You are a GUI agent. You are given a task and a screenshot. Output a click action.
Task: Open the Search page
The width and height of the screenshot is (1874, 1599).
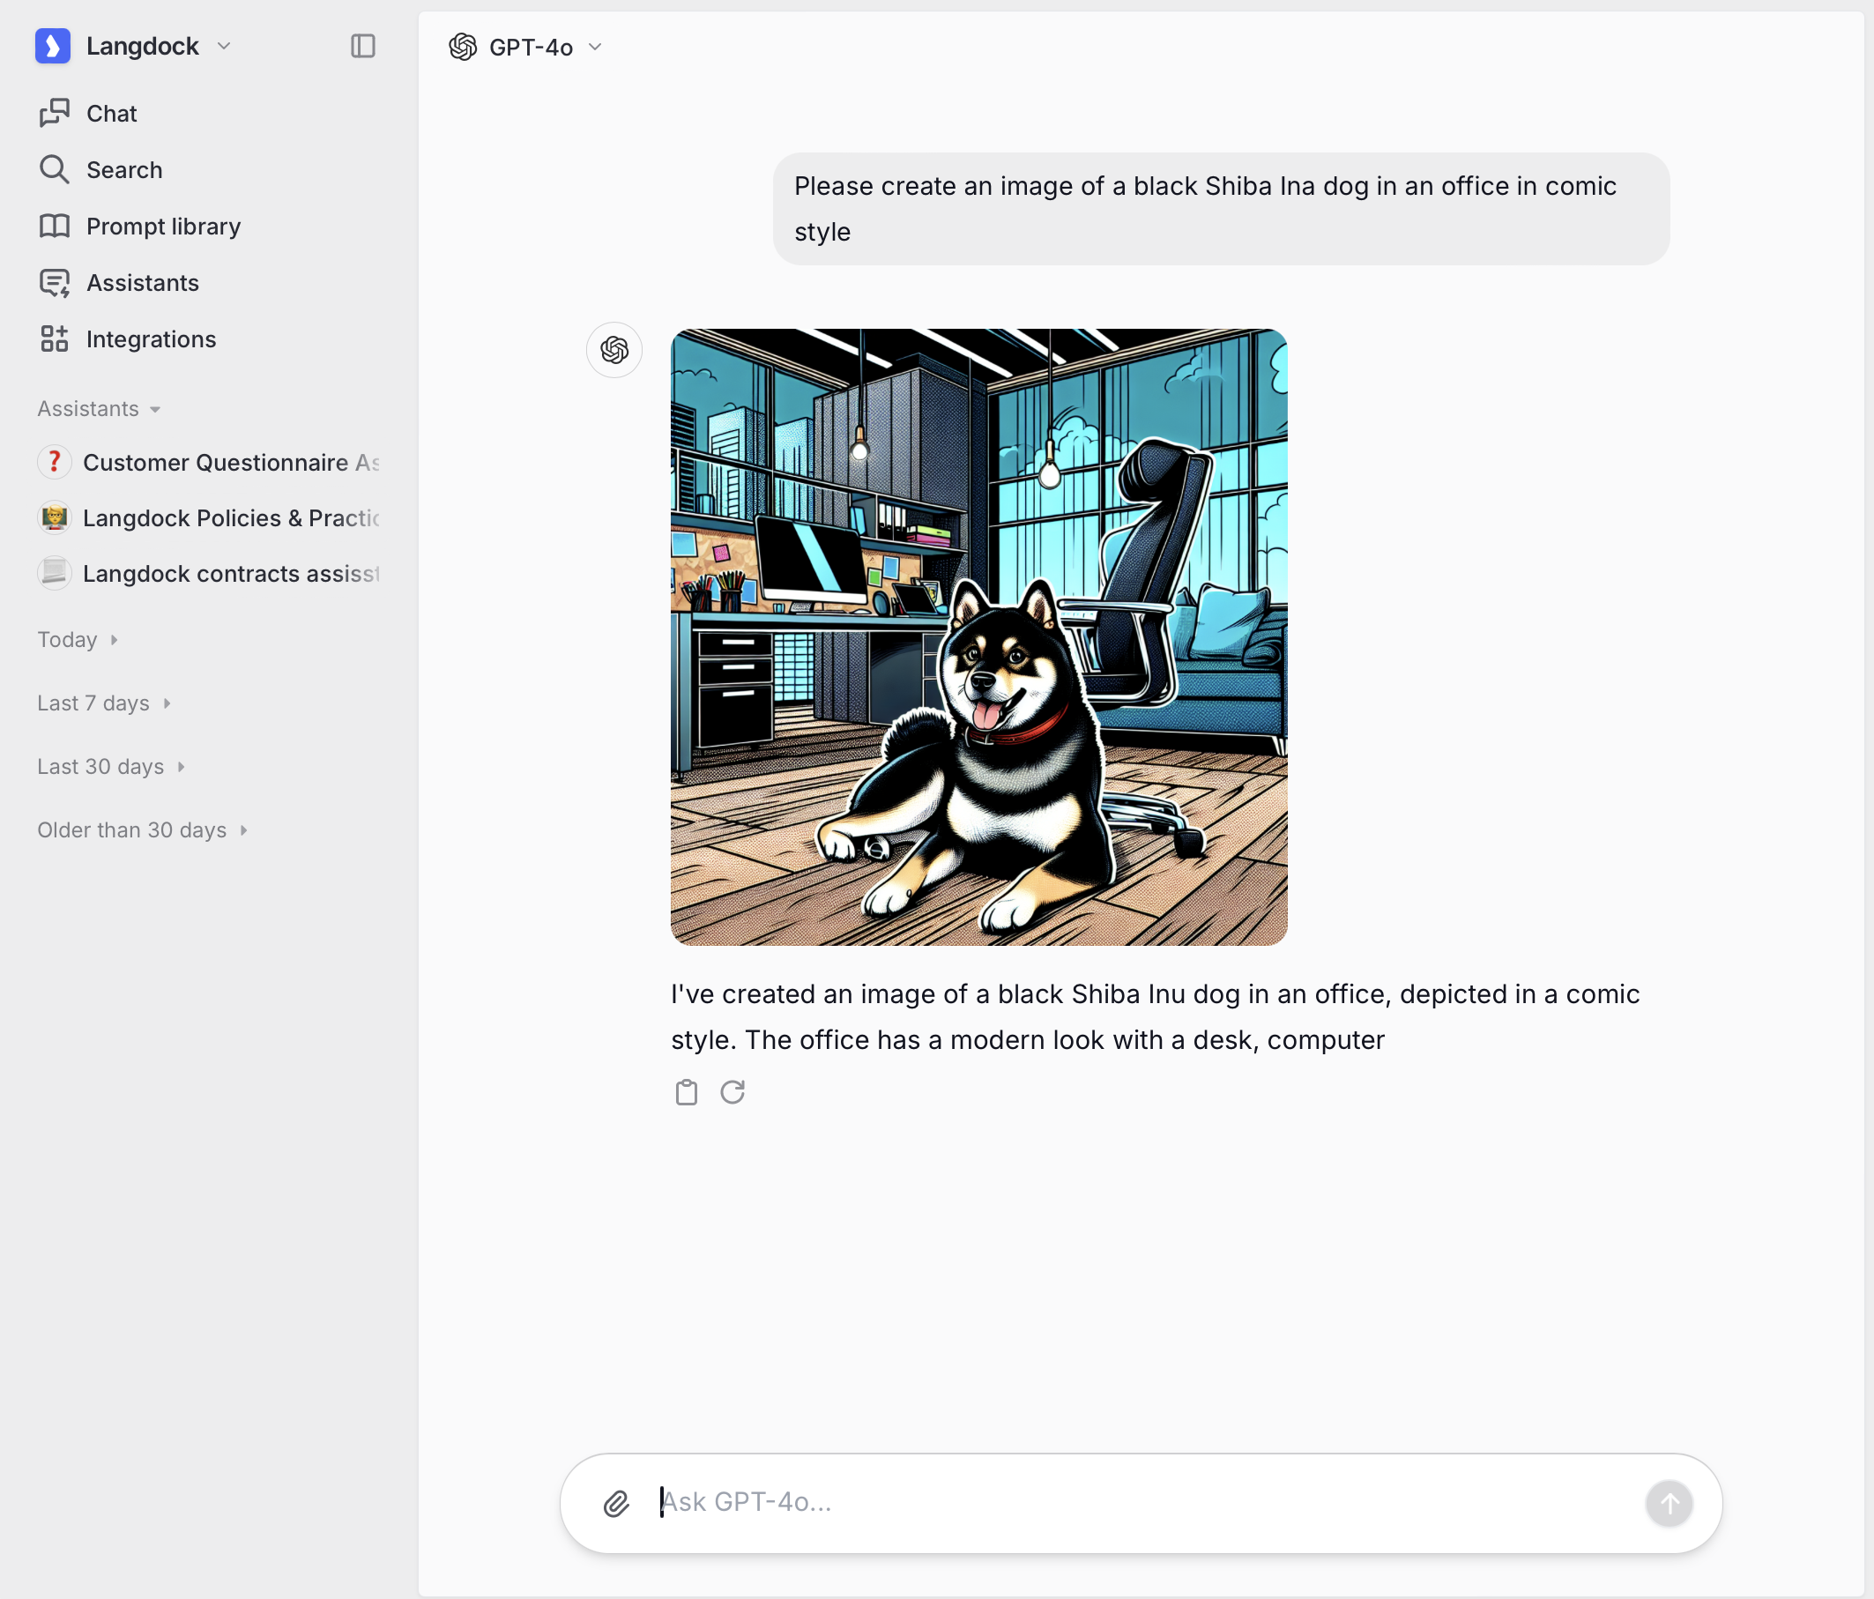pos(124,170)
